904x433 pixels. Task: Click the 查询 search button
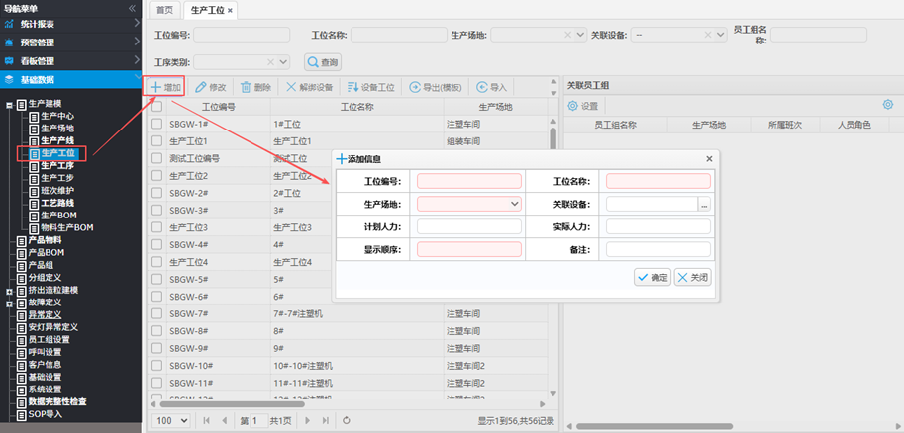[x=322, y=62]
